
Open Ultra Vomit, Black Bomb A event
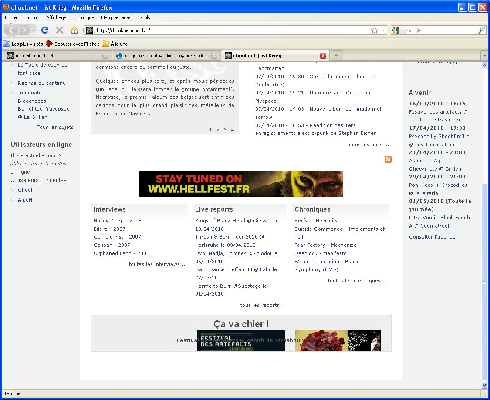click(x=439, y=222)
